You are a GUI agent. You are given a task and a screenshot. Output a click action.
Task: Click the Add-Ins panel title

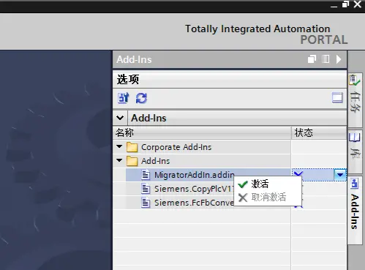(x=134, y=59)
